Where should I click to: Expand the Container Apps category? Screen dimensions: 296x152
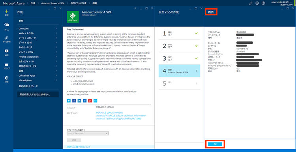point(38,75)
